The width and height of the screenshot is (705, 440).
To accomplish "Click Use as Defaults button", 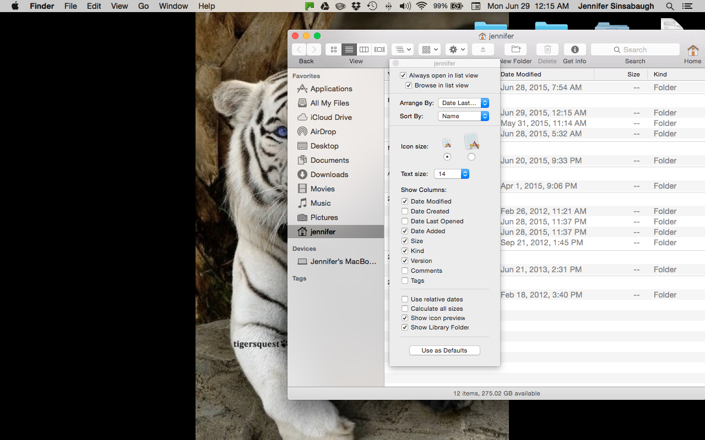I will [x=444, y=350].
